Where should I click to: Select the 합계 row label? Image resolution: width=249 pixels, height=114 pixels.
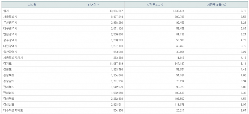coord(6,11)
